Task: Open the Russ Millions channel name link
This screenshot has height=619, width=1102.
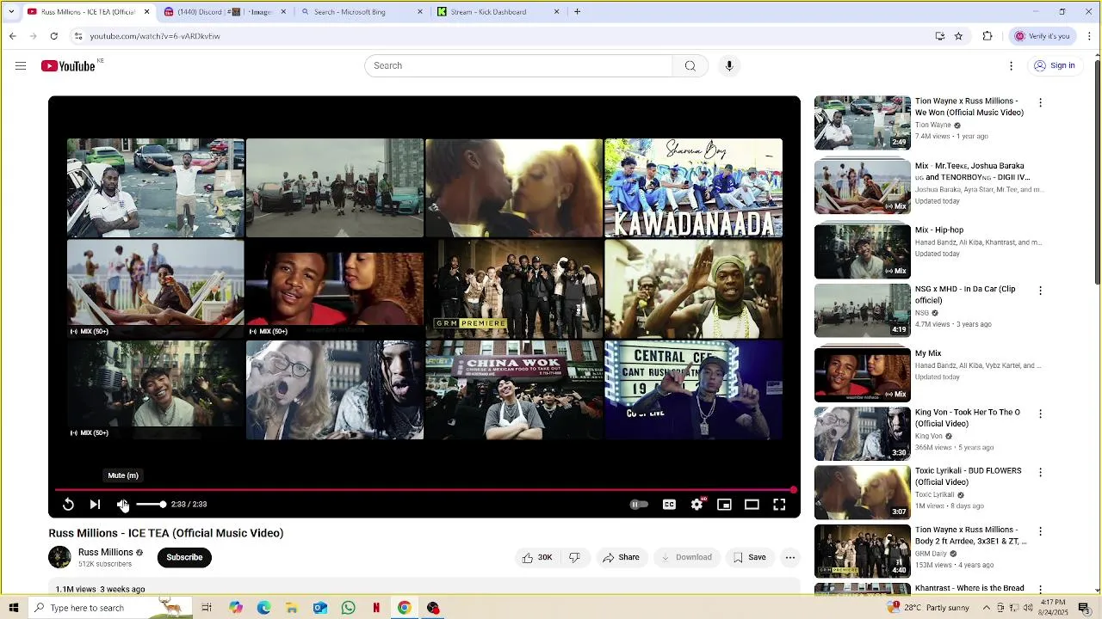Action: coord(106,552)
